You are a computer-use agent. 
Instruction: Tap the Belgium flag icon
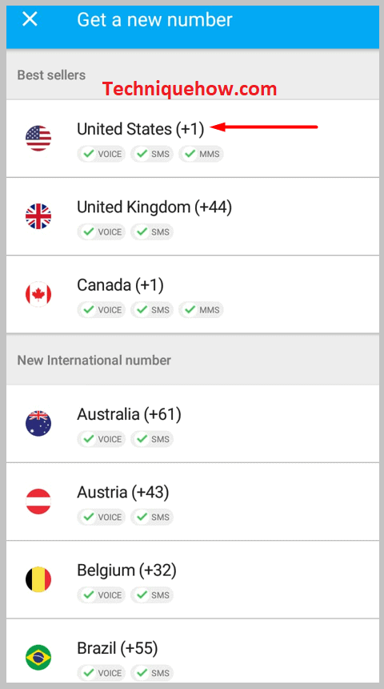[x=38, y=579]
